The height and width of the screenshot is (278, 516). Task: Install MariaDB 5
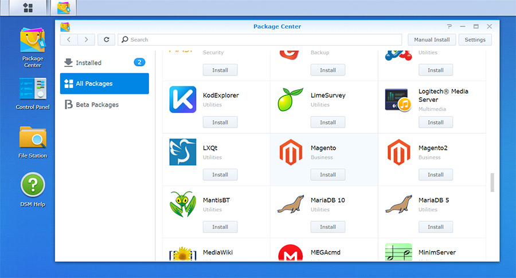[436, 227]
